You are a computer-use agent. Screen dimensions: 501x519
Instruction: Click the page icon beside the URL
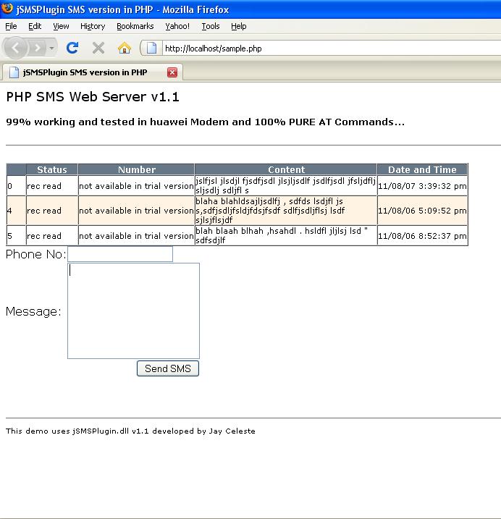[x=151, y=48]
